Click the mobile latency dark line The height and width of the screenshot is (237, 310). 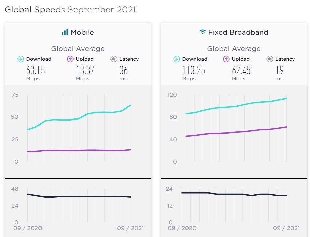[79, 196]
